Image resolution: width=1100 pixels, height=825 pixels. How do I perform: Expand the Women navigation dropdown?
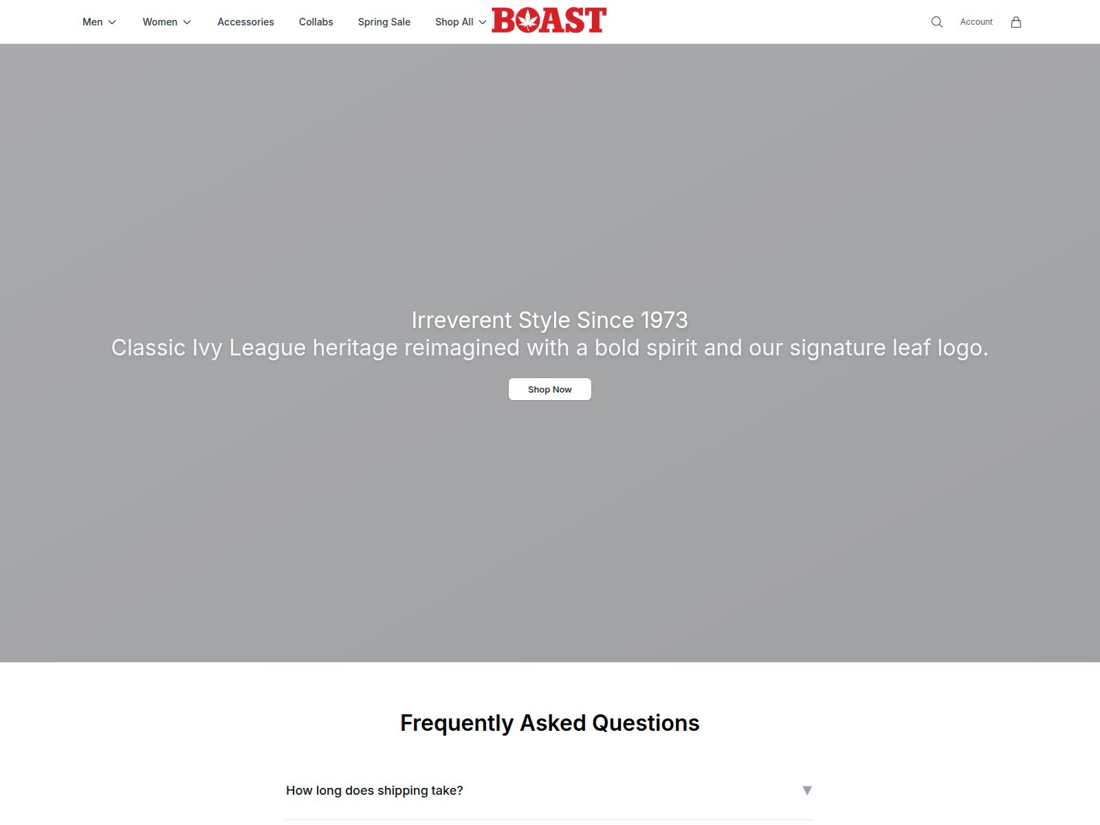[x=167, y=22]
